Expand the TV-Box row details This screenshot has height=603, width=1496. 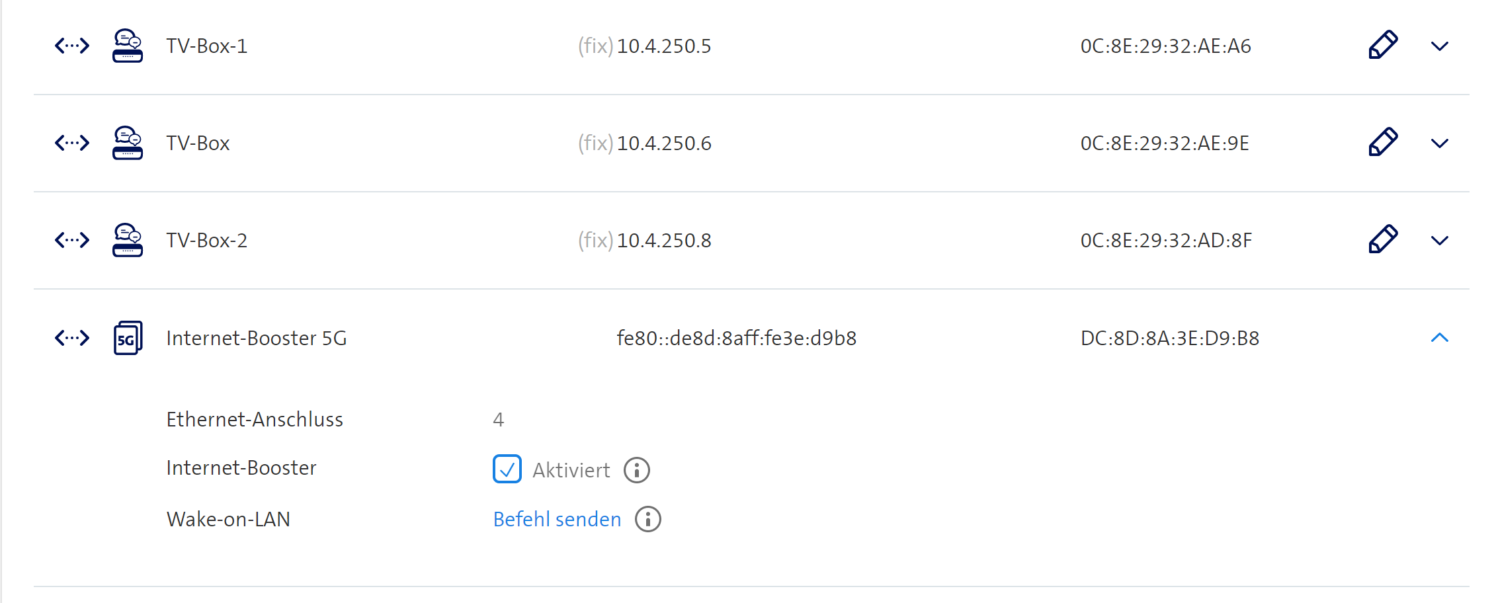pyautogui.click(x=1440, y=143)
